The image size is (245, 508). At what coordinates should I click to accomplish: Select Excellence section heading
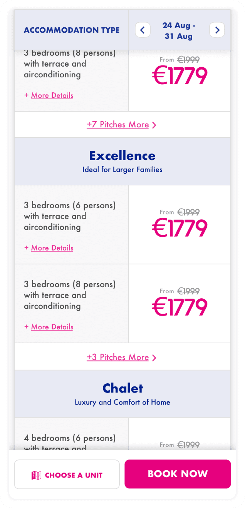point(123,156)
